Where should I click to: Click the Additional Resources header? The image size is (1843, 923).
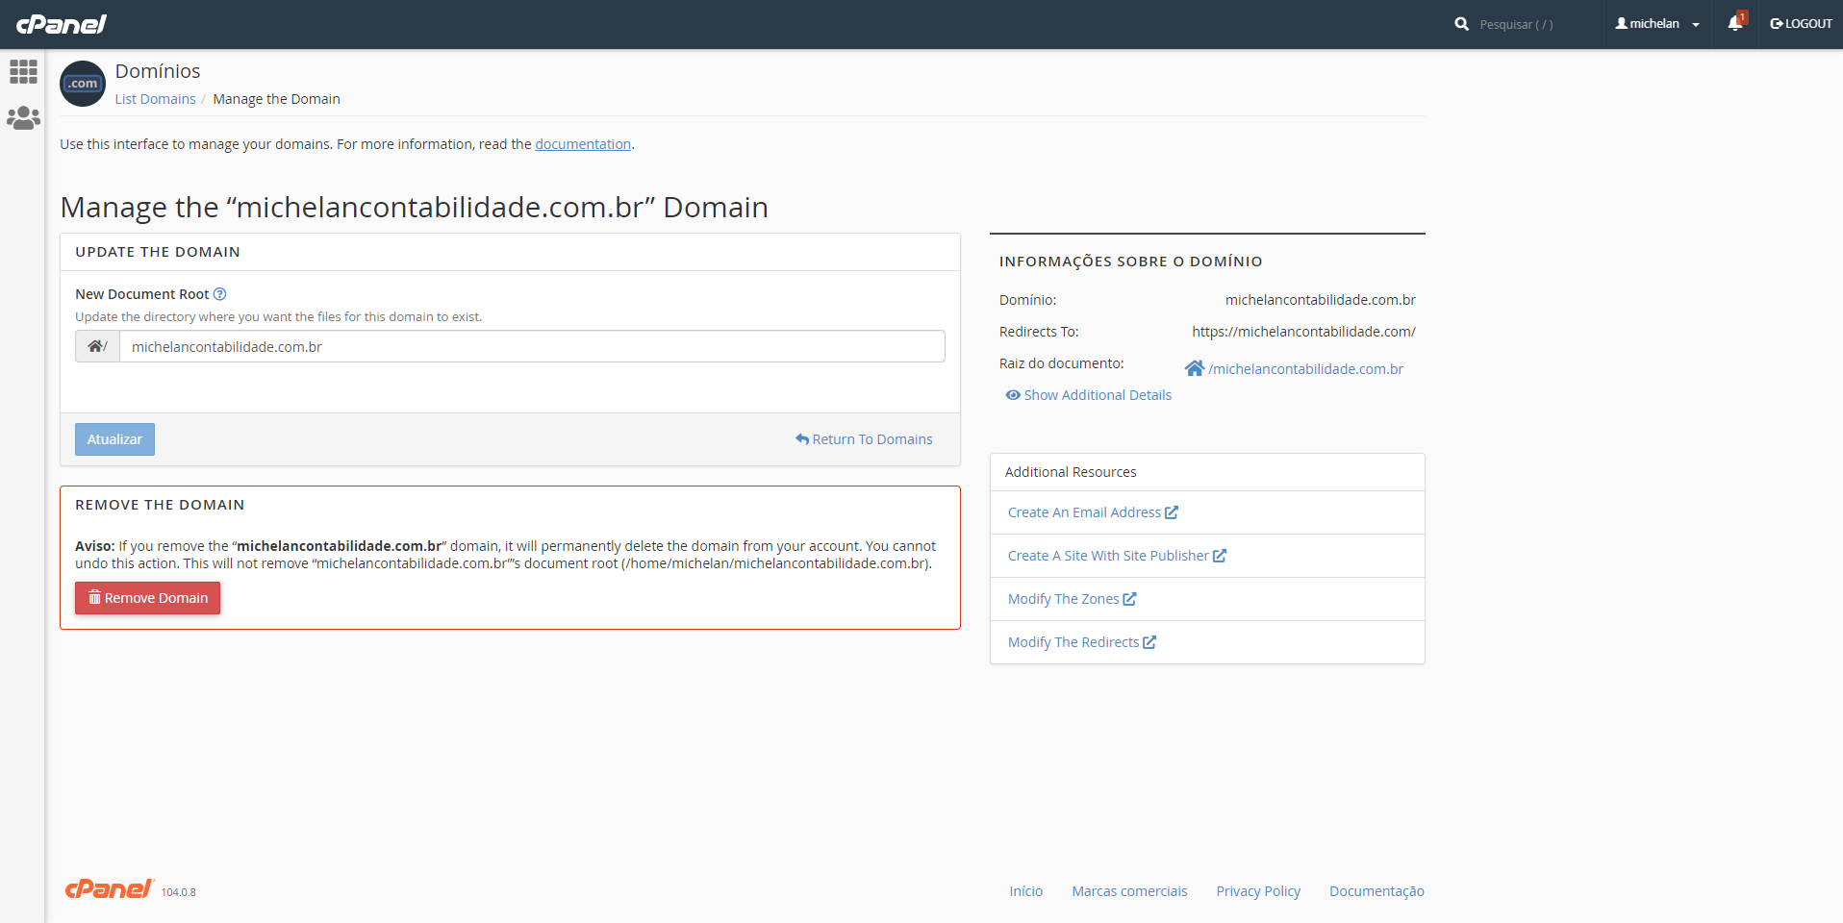click(1071, 472)
